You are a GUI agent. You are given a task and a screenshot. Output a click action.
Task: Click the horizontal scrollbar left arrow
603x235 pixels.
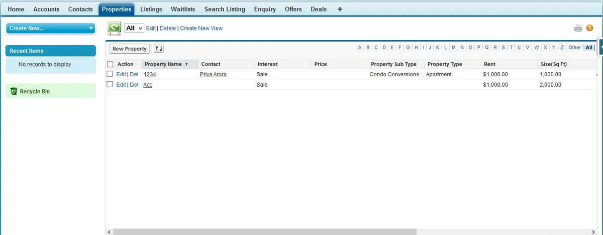pos(109,232)
